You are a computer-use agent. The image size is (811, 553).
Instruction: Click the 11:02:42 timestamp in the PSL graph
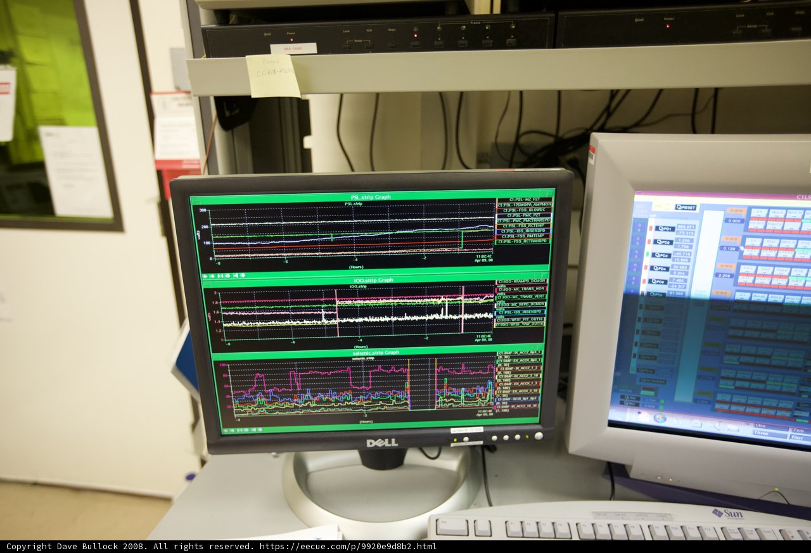pos(484,256)
